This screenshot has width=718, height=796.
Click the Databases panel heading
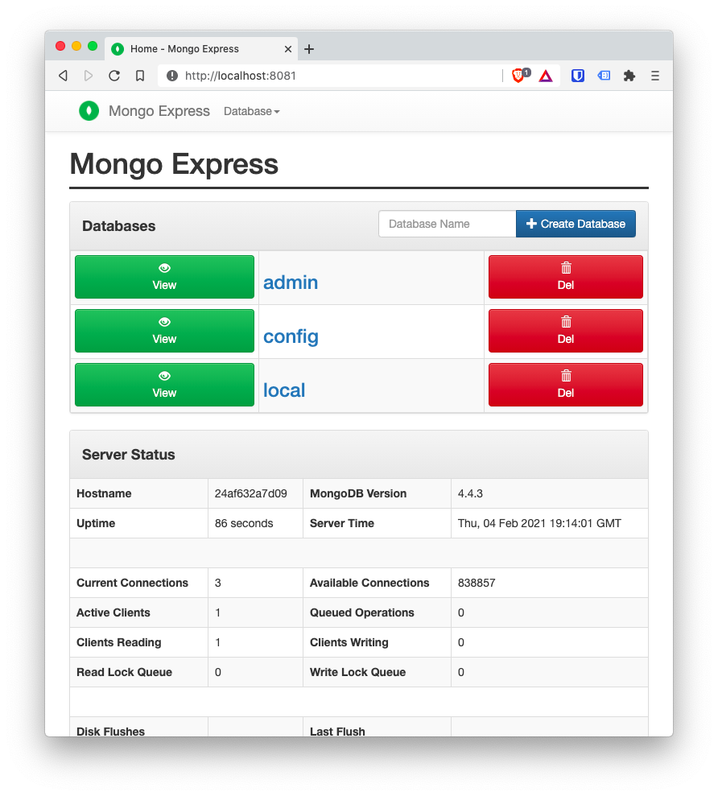coord(119,226)
